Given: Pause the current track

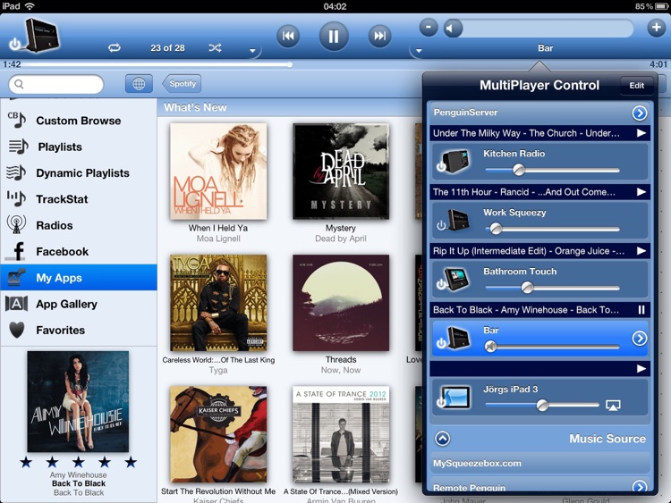Looking at the screenshot, I should (334, 36).
